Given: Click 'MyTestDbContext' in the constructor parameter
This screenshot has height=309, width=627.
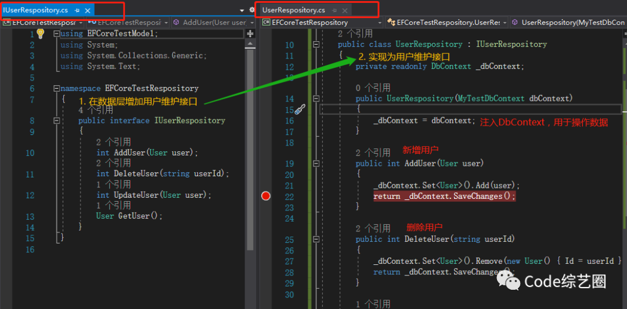Looking at the screenshot, I should tap(491, 98).
